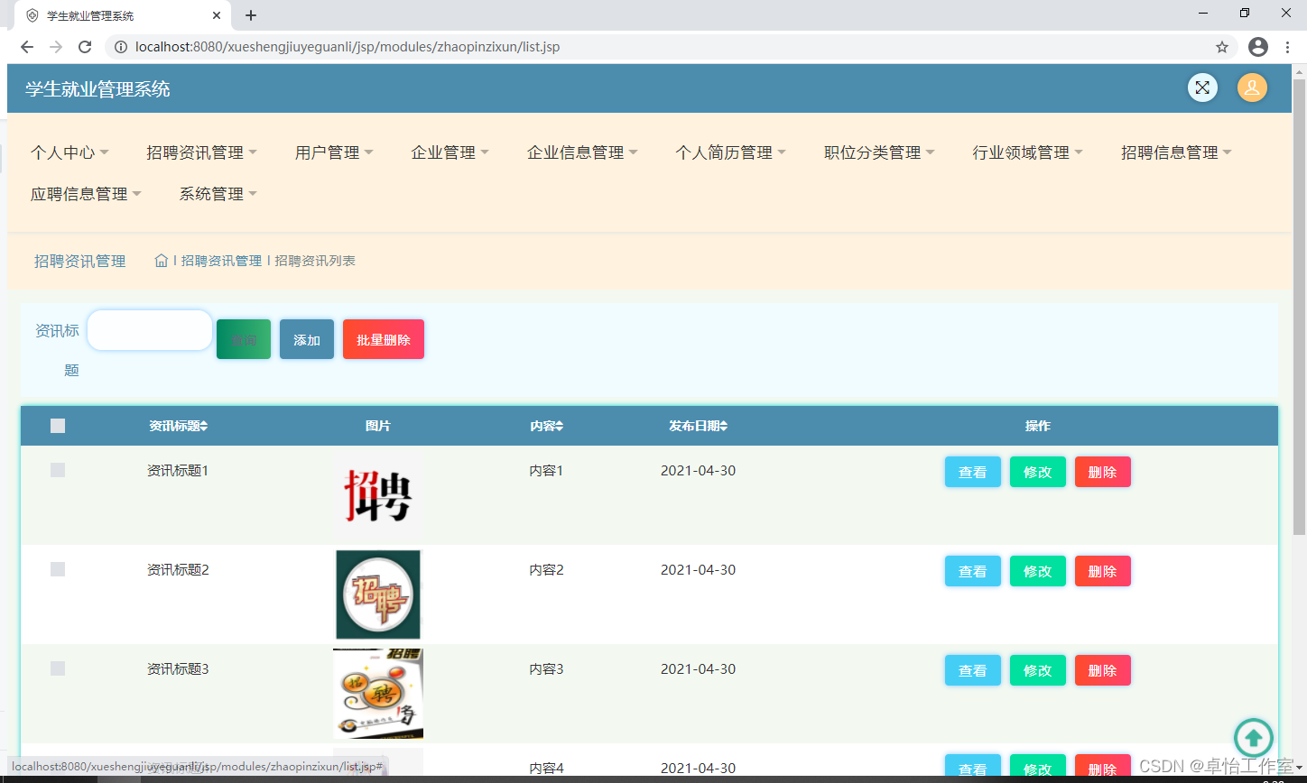The image size is (1307, 783).
Task: Expand the 职位分类管理 dropdown menu
Action: pyautogui.click(x=879, y=152)
